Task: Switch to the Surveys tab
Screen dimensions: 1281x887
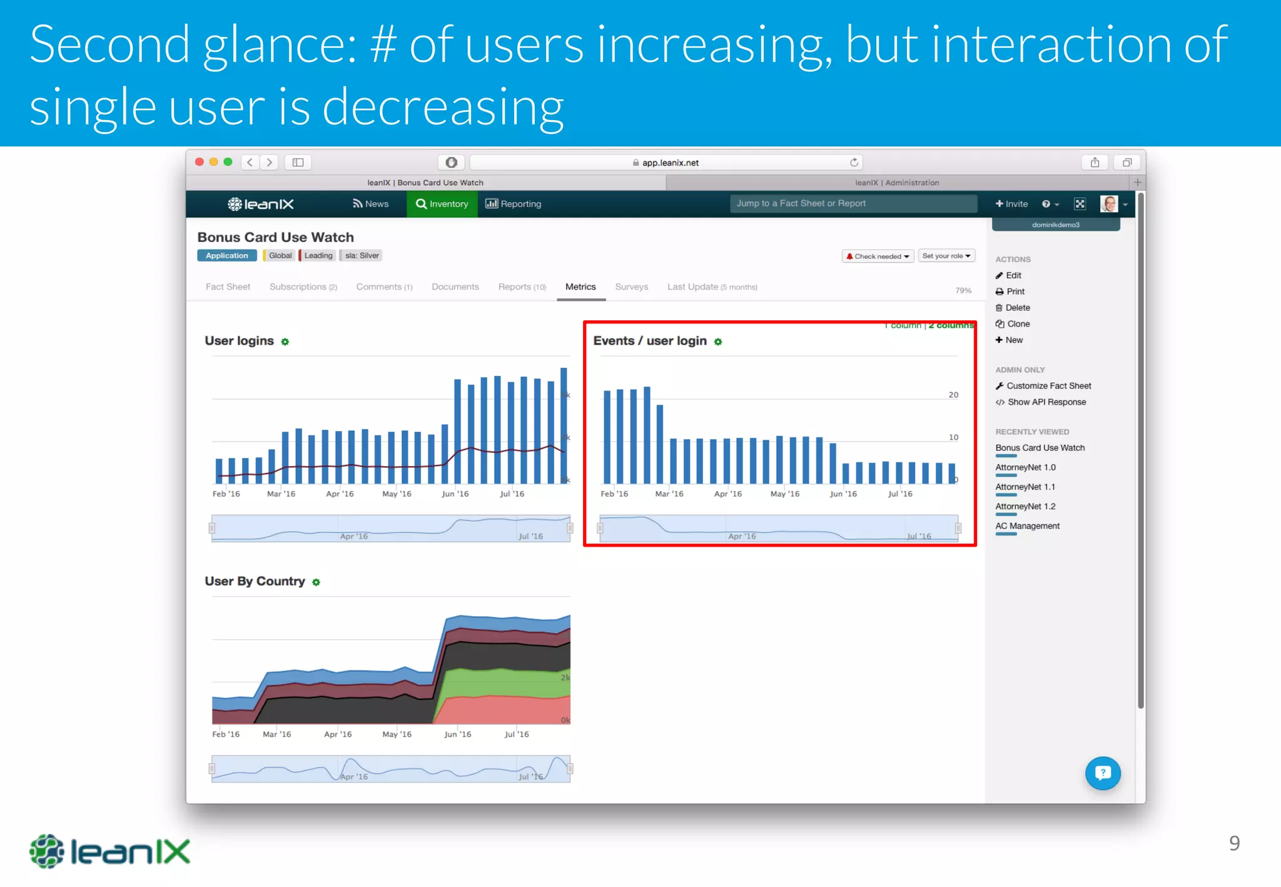Action: click(632, 287)
